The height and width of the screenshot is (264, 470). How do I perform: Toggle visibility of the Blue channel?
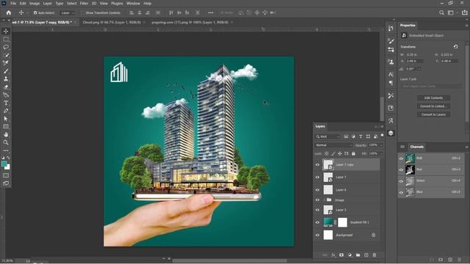tap(402, 192)
